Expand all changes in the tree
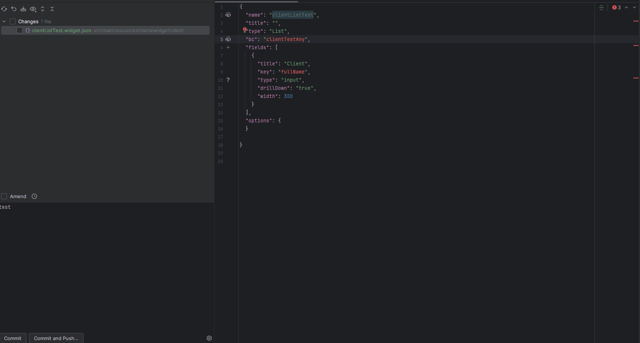The image size is (640, 343). 43,9
